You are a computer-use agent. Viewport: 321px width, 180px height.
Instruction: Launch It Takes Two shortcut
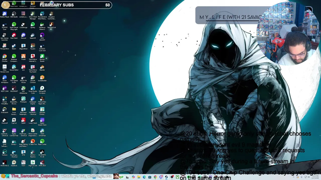33,142
